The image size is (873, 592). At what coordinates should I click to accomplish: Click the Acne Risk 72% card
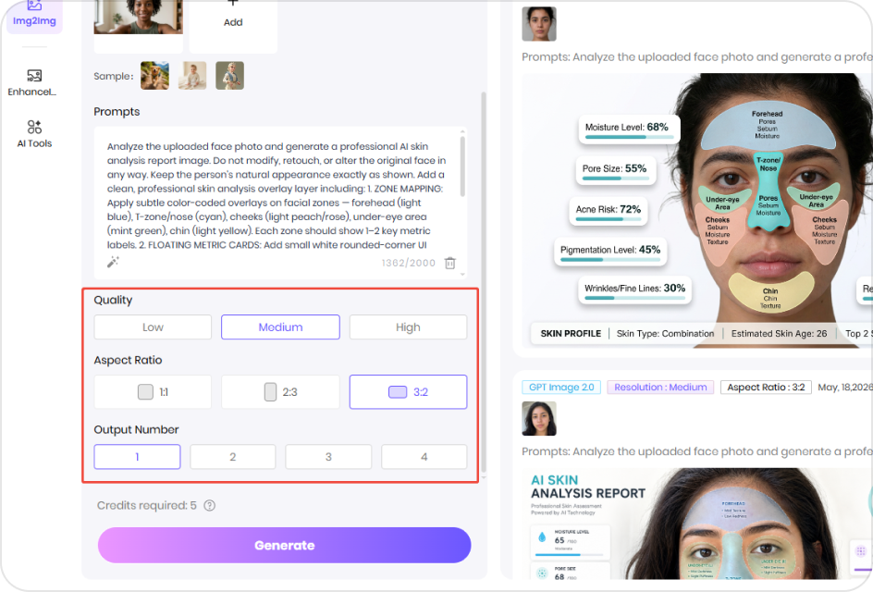point(609,211)
